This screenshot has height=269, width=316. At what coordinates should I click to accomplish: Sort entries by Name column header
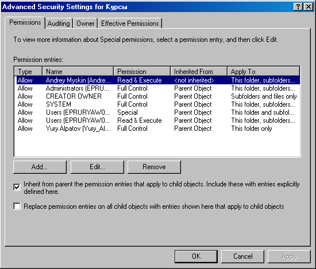pos(78,72)
